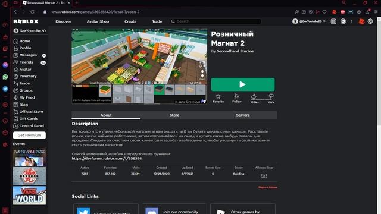Click the Roblox search field
381x214 pixels.
pyautogui.click(x=216, y=21)
